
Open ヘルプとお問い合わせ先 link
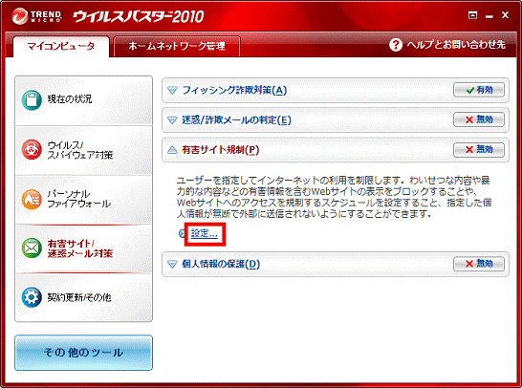click(x=456, y=45)
